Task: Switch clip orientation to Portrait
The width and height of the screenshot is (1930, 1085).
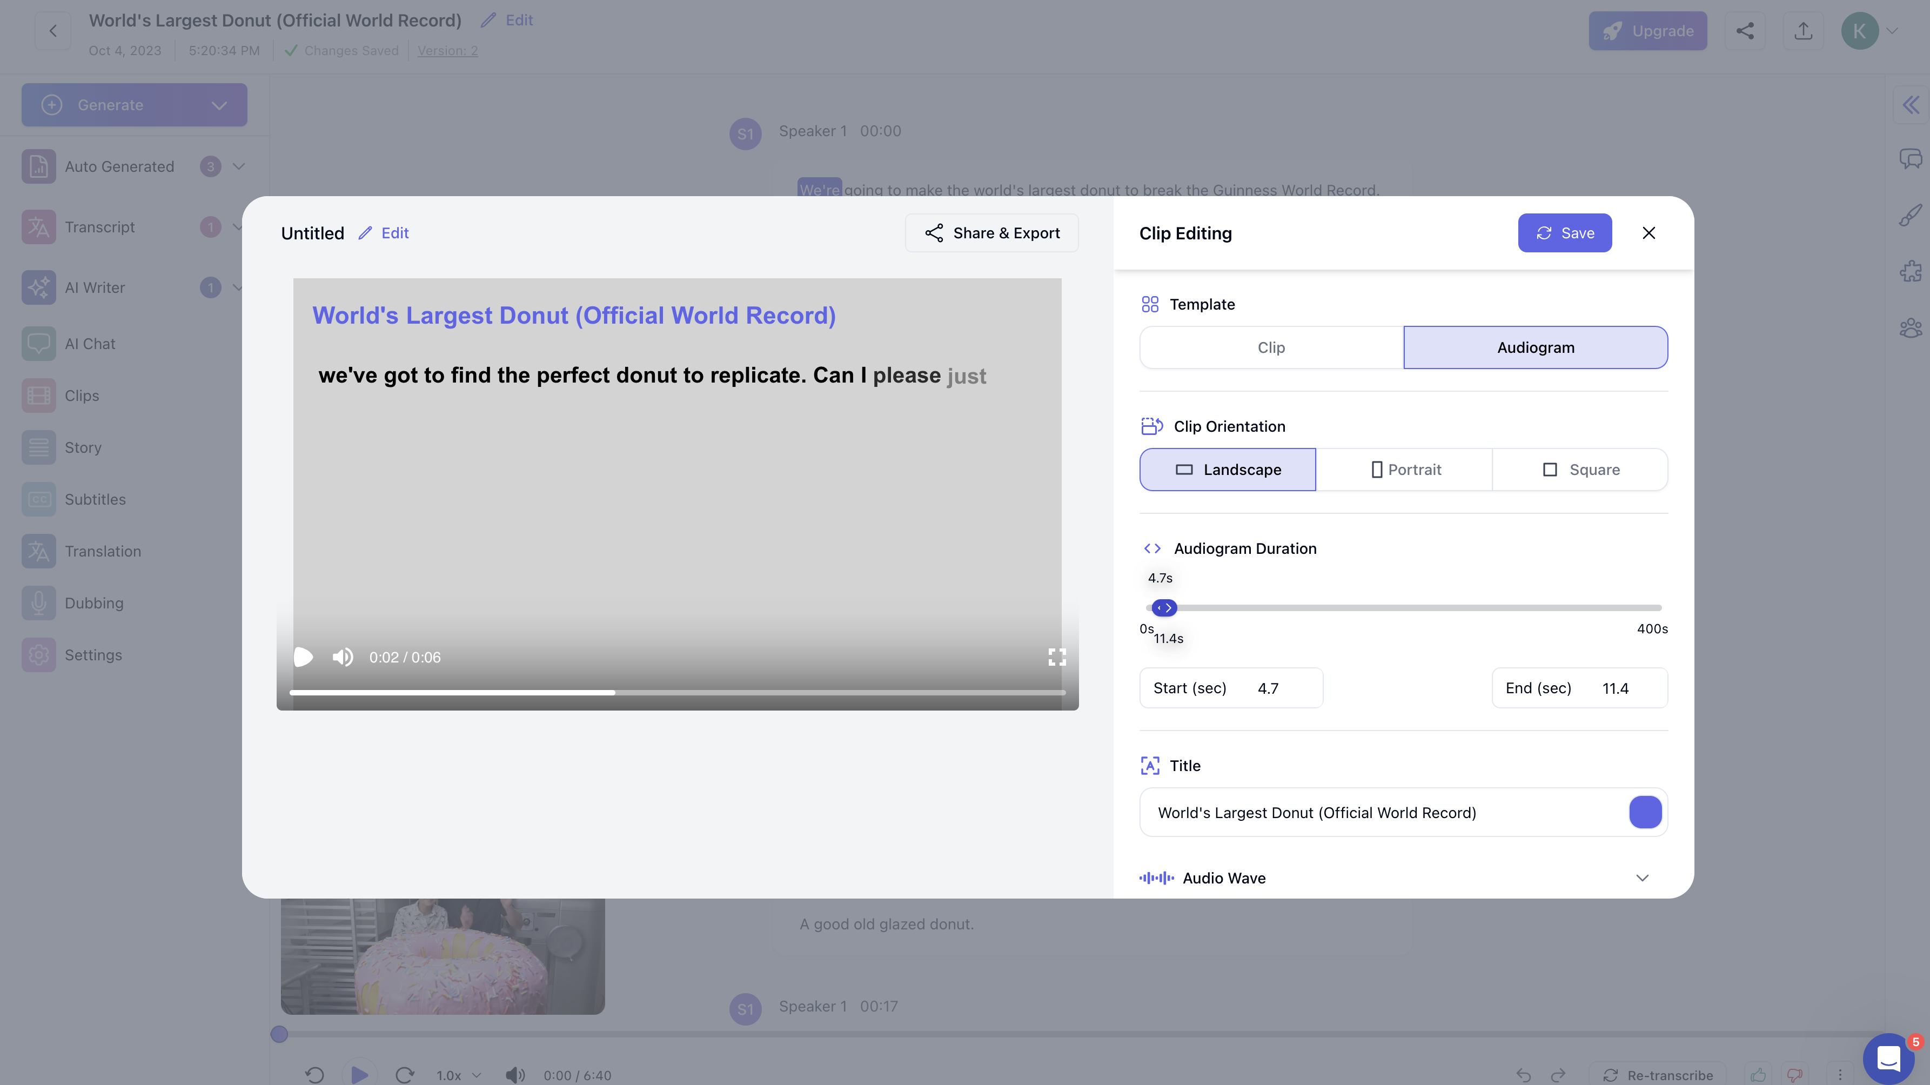Action: (x=1405, y=469)
